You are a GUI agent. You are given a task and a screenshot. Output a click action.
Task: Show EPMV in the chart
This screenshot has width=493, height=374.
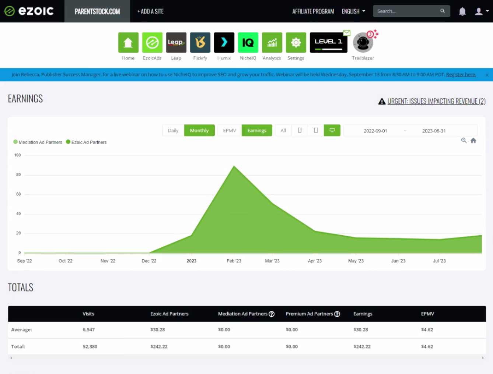[x=230, y=130]
